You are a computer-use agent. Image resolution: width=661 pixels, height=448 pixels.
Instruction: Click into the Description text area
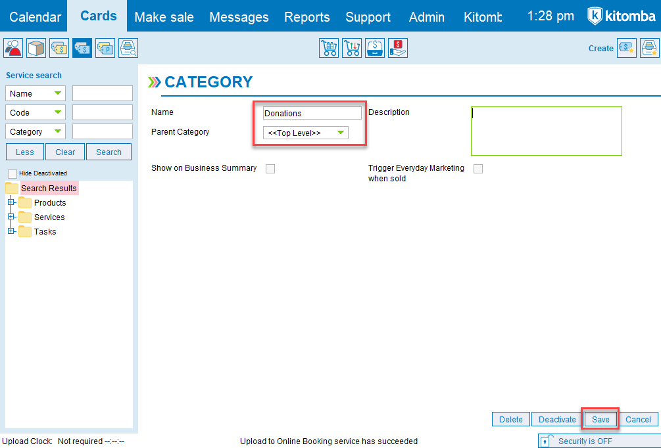tap(547, 131)
